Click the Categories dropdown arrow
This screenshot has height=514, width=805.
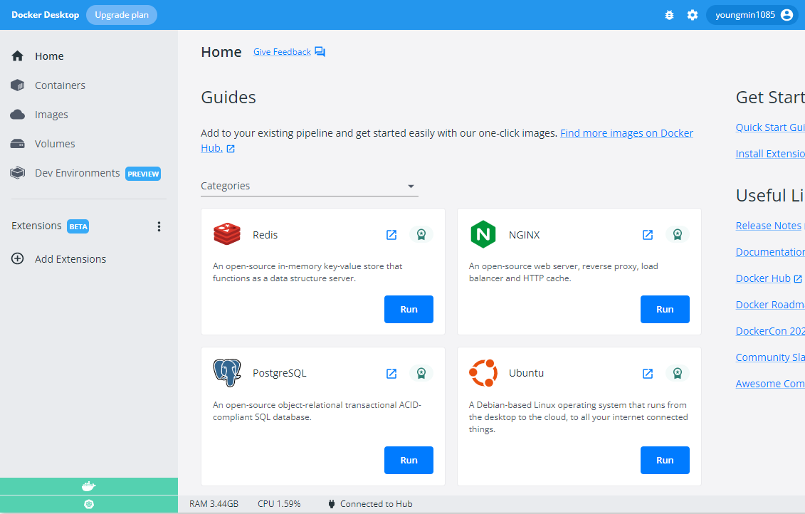[411, 187]
